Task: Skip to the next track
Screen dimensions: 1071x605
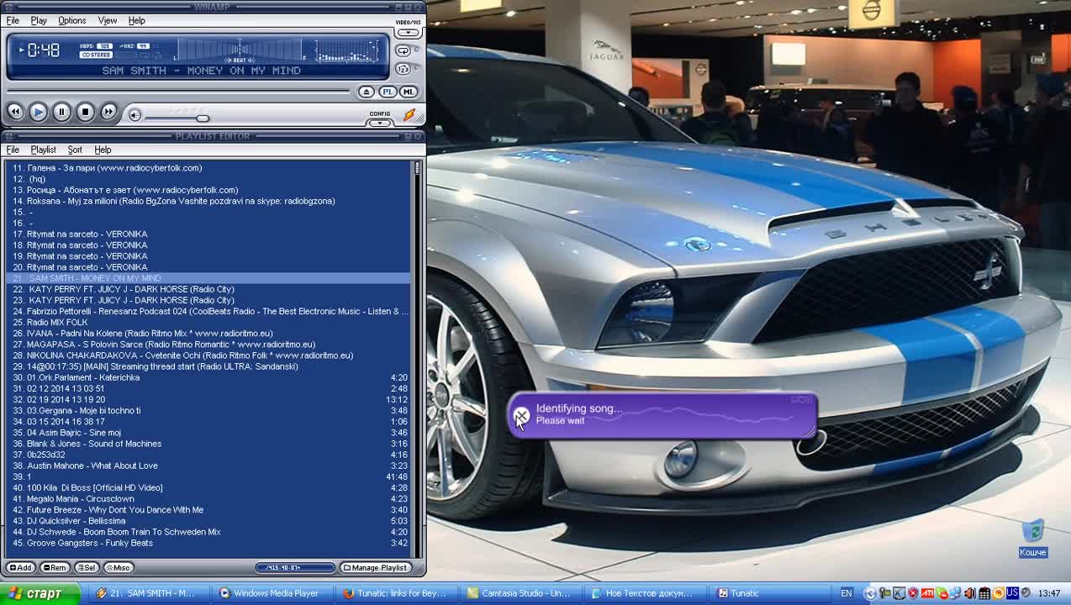Action: tap(108, 112)
